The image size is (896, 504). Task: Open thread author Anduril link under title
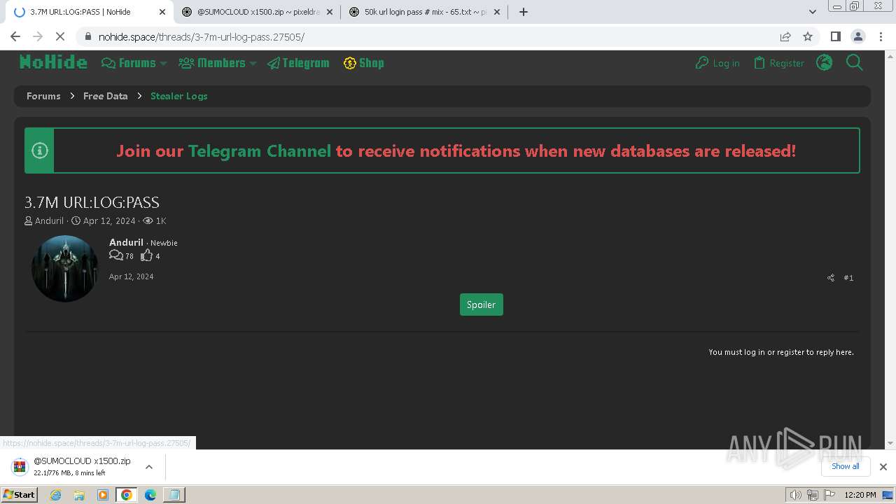(x=49, y=220)
